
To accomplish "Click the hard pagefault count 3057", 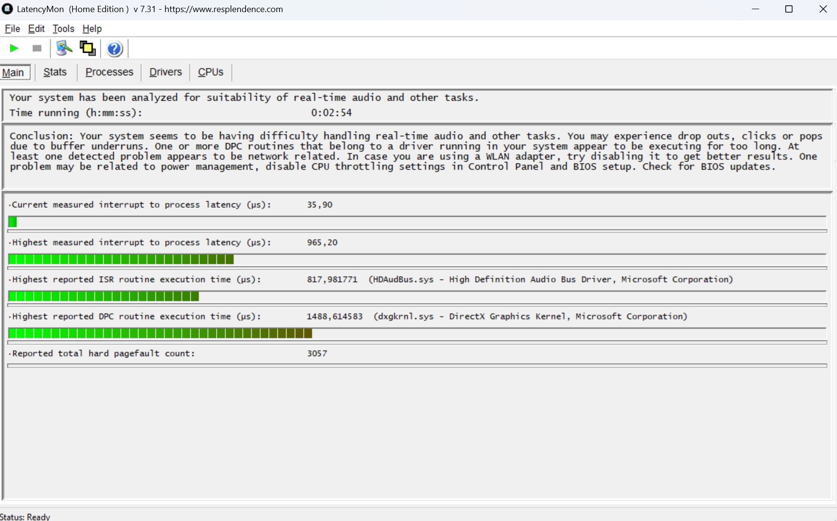I will (x=317, y=354).
